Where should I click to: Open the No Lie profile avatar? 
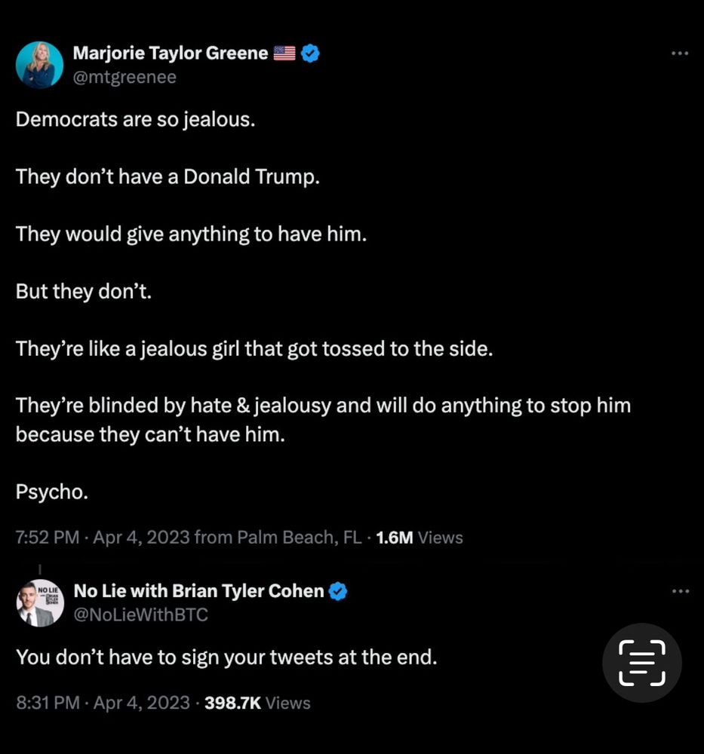[x=39, y=602]
